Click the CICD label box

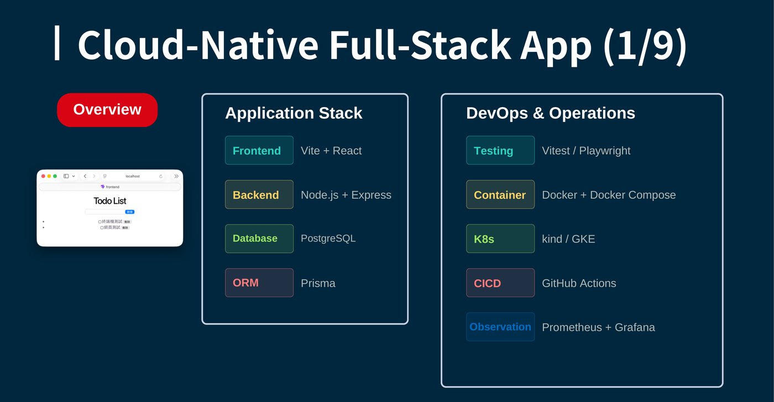pos(500,283)
